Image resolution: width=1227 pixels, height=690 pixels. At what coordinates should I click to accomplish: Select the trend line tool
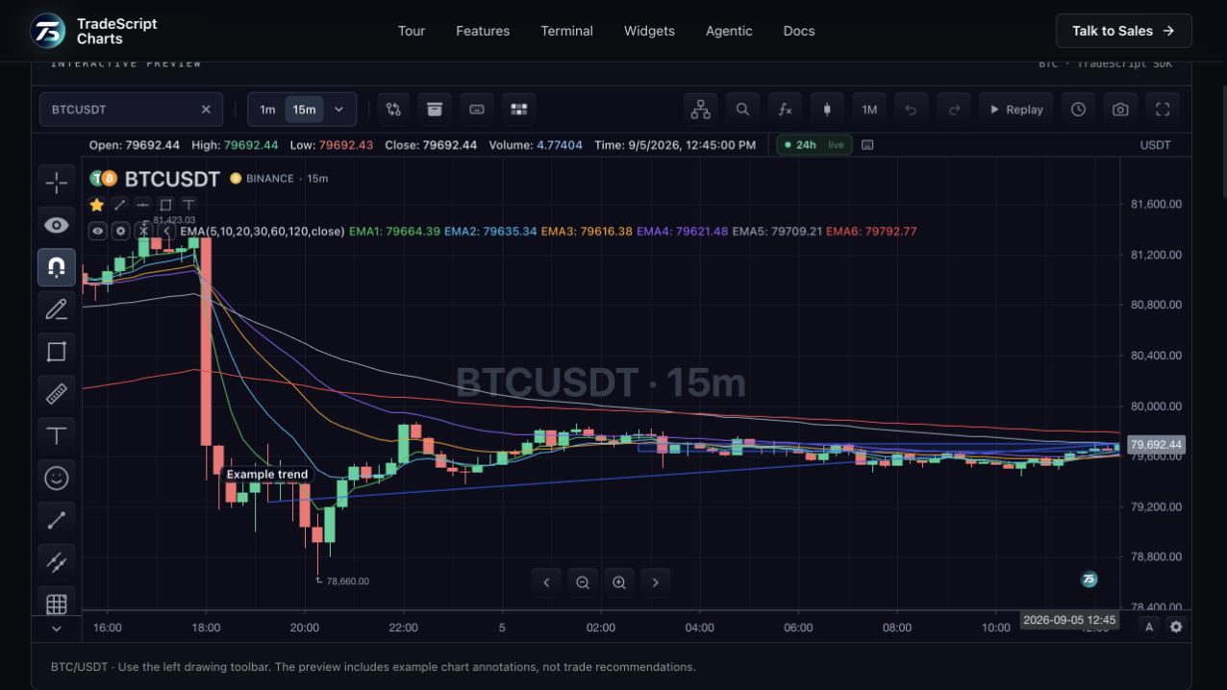coord(57,520)
